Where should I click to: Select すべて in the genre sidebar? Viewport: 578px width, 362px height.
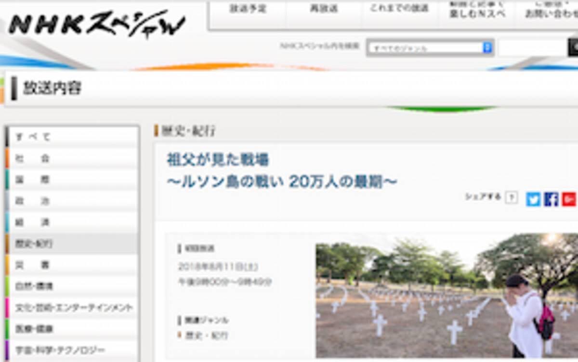coord(72,137)
